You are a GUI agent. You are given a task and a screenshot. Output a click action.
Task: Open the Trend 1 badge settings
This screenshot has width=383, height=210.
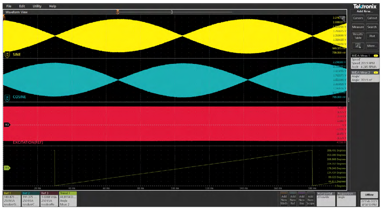(x=68, y=199)
